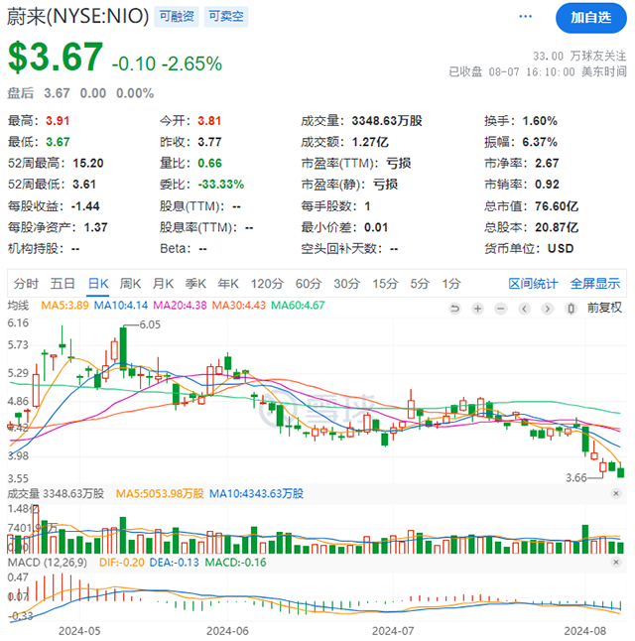Click the 52周最高 15.20 value

(88, 163)
